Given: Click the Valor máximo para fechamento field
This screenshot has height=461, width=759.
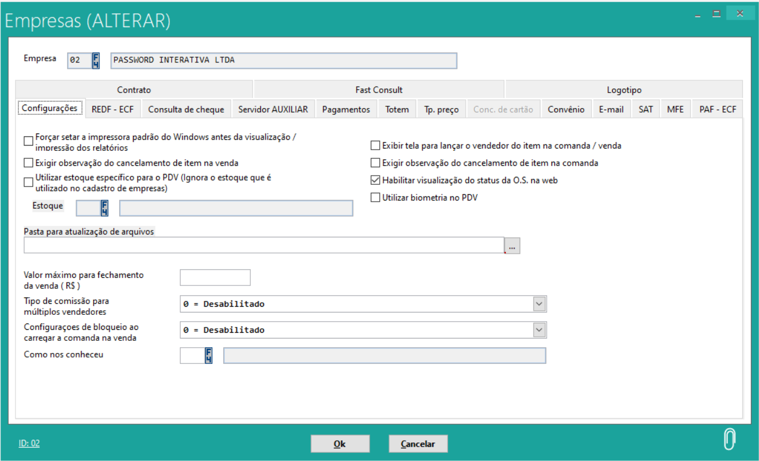Looking at the screenshot, I should pos(215,277).
